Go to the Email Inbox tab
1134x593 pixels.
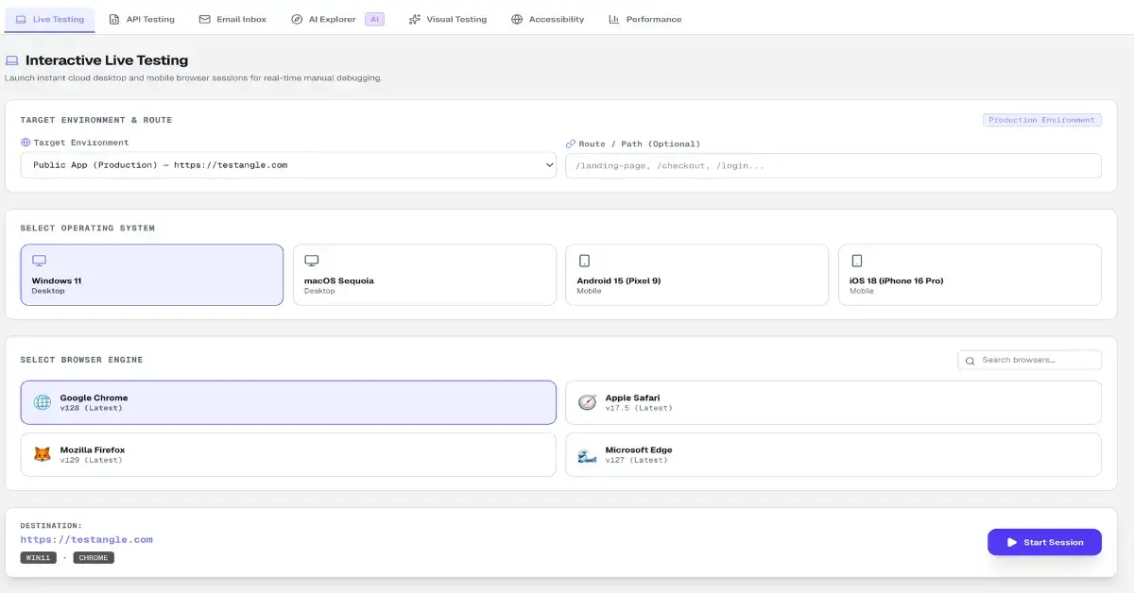(x=232, y=19)
